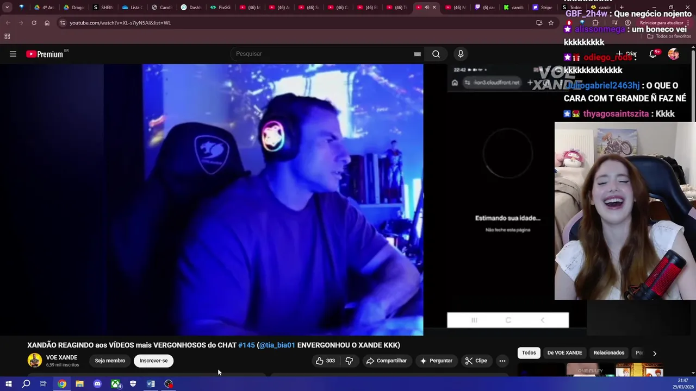Install or cast icon in address bar

pos(539,23)
